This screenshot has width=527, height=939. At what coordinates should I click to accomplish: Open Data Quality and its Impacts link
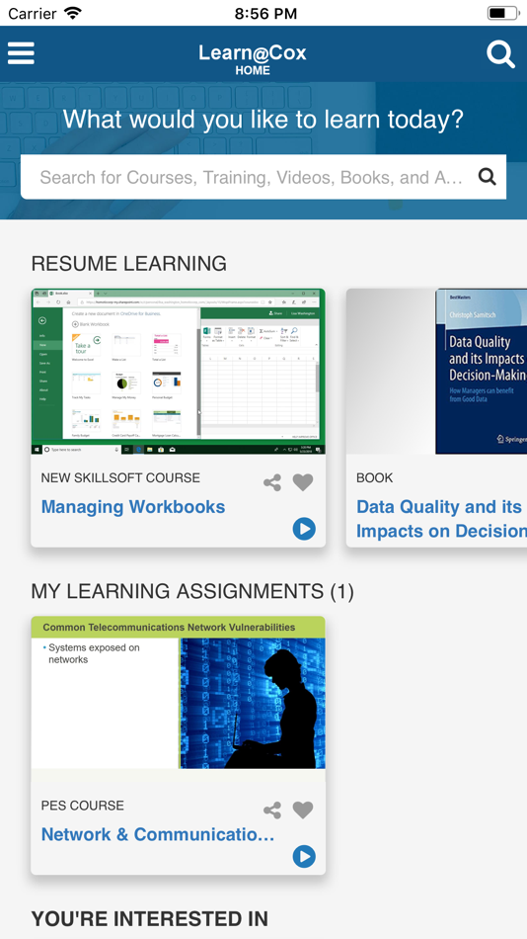click(x=441, y=519)
